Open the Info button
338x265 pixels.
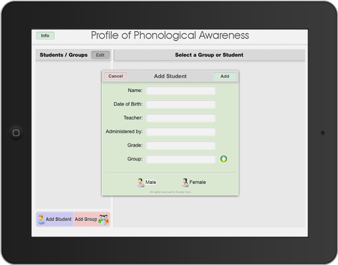coord(45,36)
